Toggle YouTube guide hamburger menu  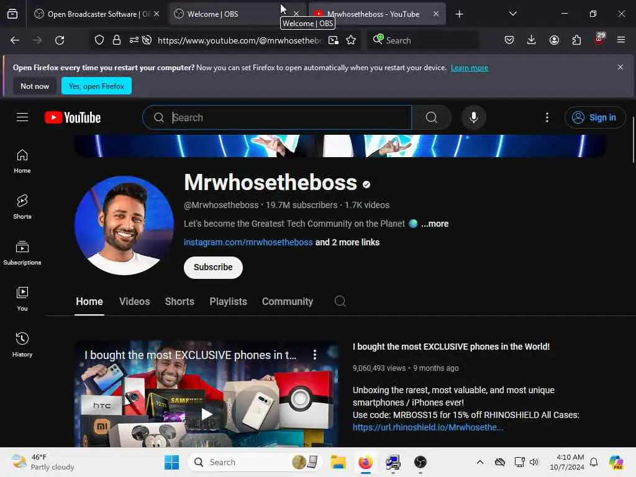click(x=22, y=117)
